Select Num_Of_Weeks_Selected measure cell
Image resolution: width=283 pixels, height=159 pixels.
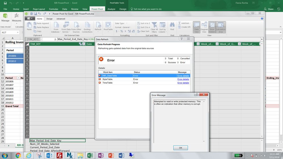coord(58,144)
